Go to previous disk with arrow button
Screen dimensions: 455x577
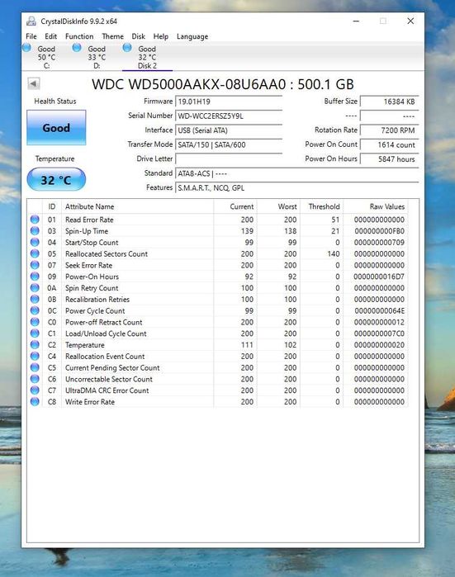34,83
